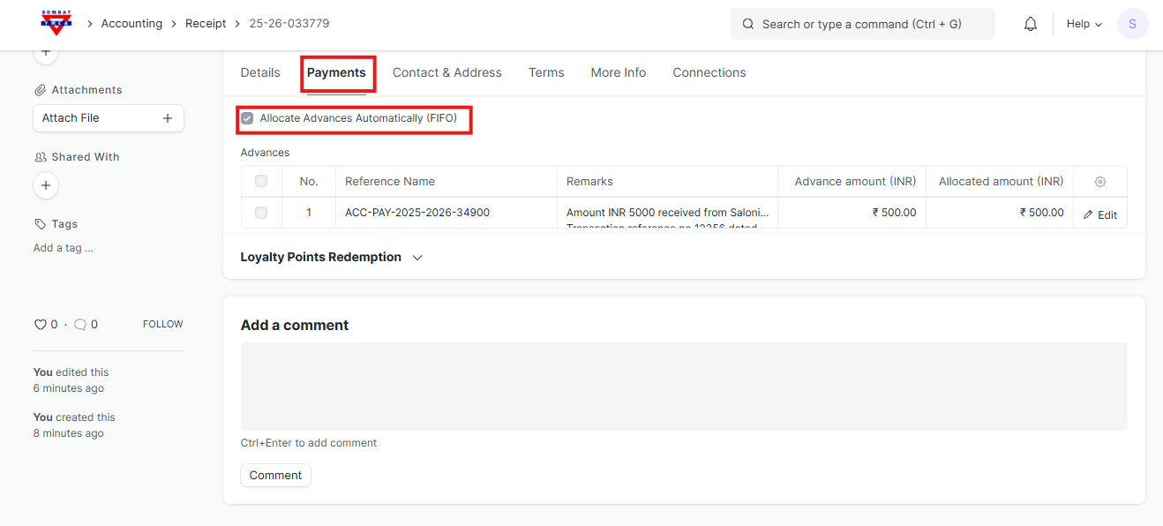
Task: Click Edit on advance row 1
Action: click(1099, 214)
